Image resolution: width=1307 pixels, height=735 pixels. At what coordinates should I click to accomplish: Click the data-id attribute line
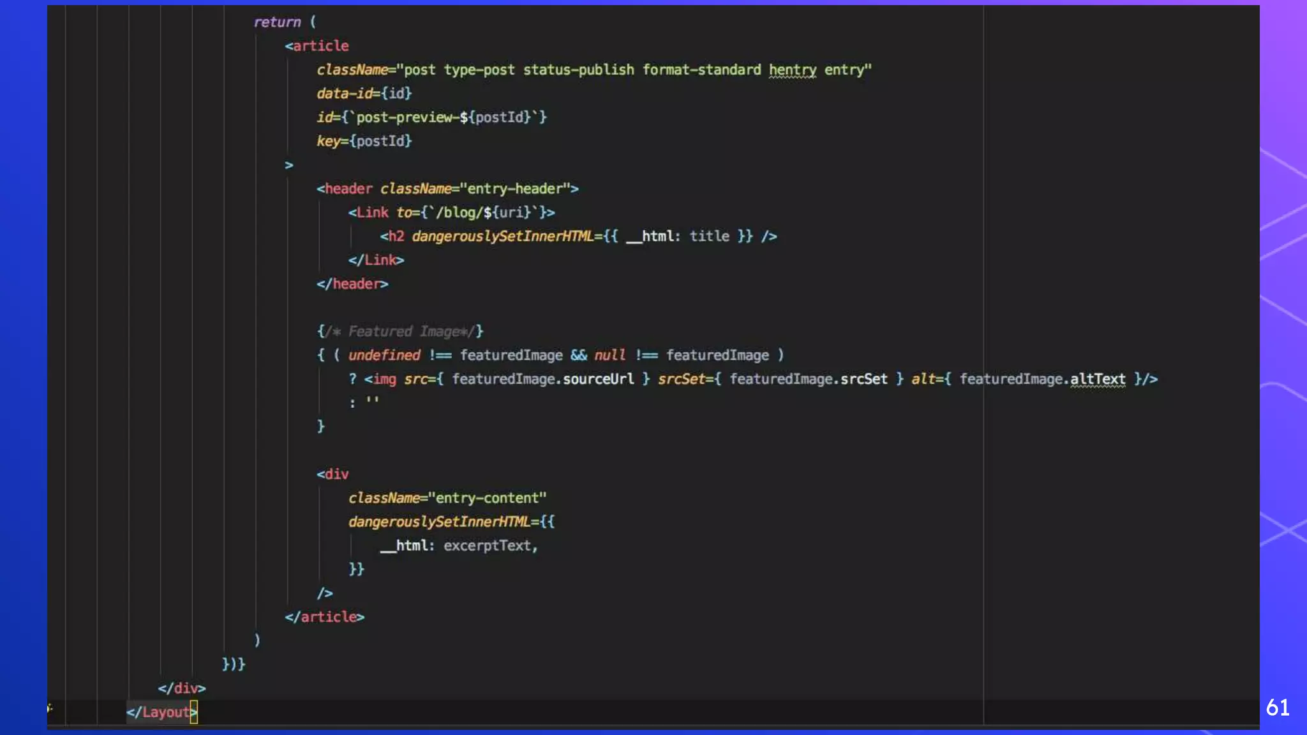364,93
